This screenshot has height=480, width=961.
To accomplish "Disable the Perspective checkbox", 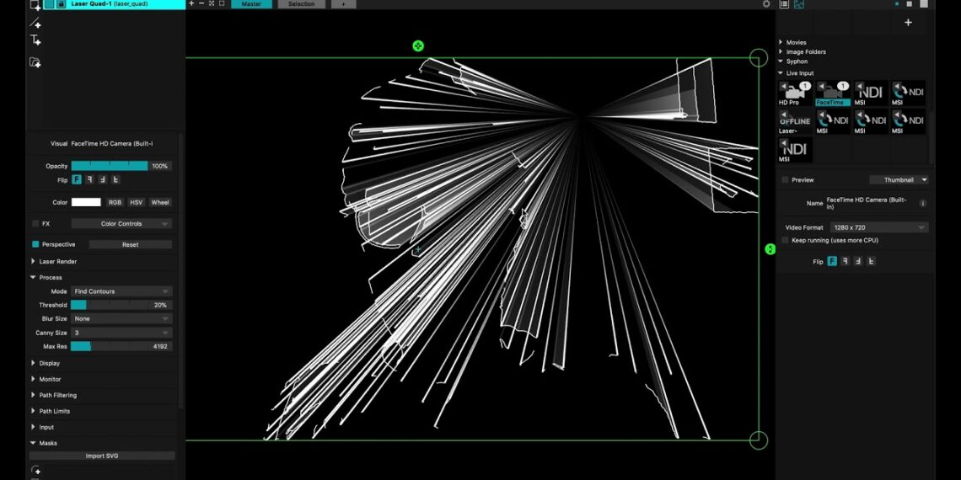I will [x=35, y=244].
